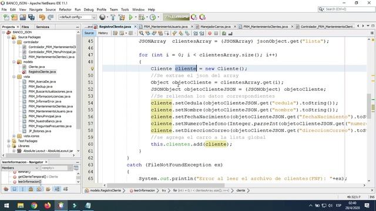Collapse the modelo package
Image resolution: width=376 pixels, height=211 pixels.
click(x=14, y=62)
